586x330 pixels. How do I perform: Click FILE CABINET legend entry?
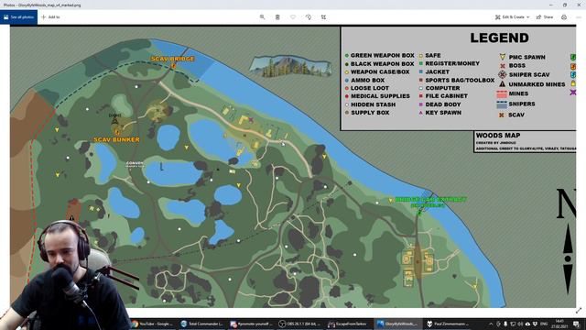(443, 96)
